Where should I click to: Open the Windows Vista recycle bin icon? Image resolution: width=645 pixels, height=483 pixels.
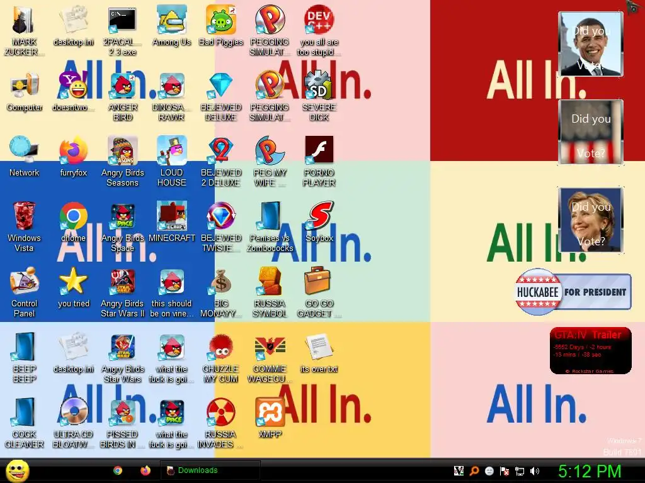[24, 226]
